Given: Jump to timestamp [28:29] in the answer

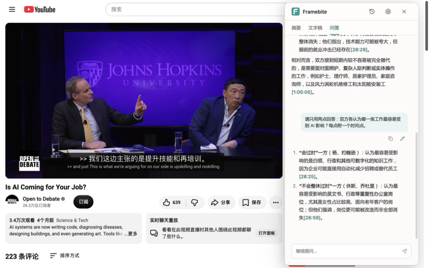Looking at the screenshot, I should pos(359,50).
